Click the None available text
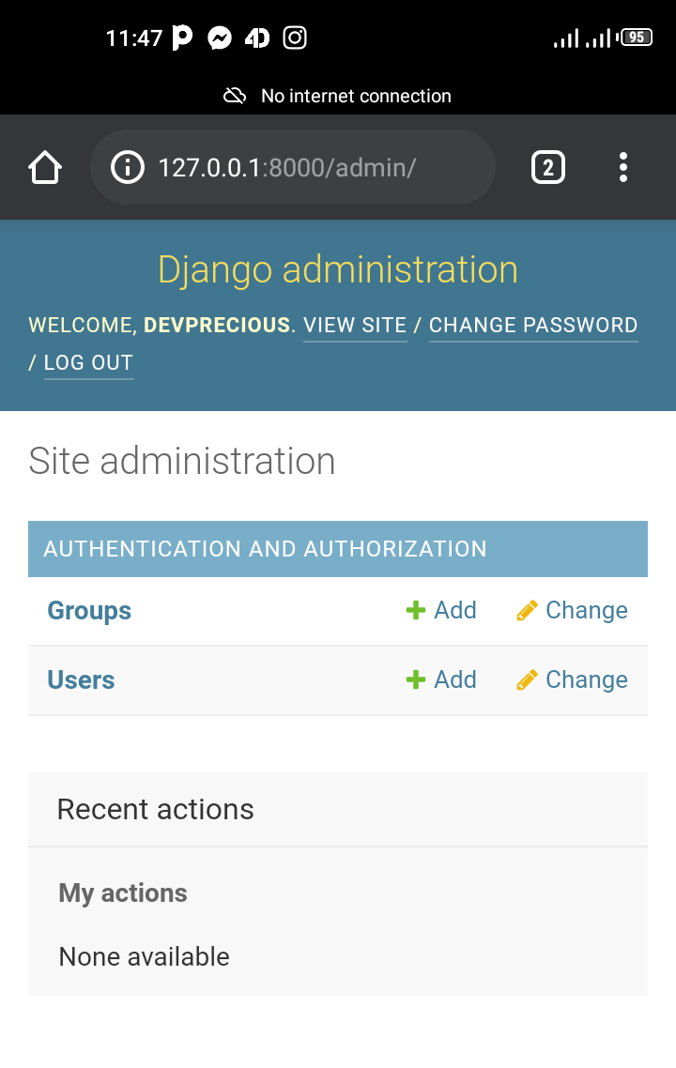This screenshot has width=676, height=1068. (144, 957)
